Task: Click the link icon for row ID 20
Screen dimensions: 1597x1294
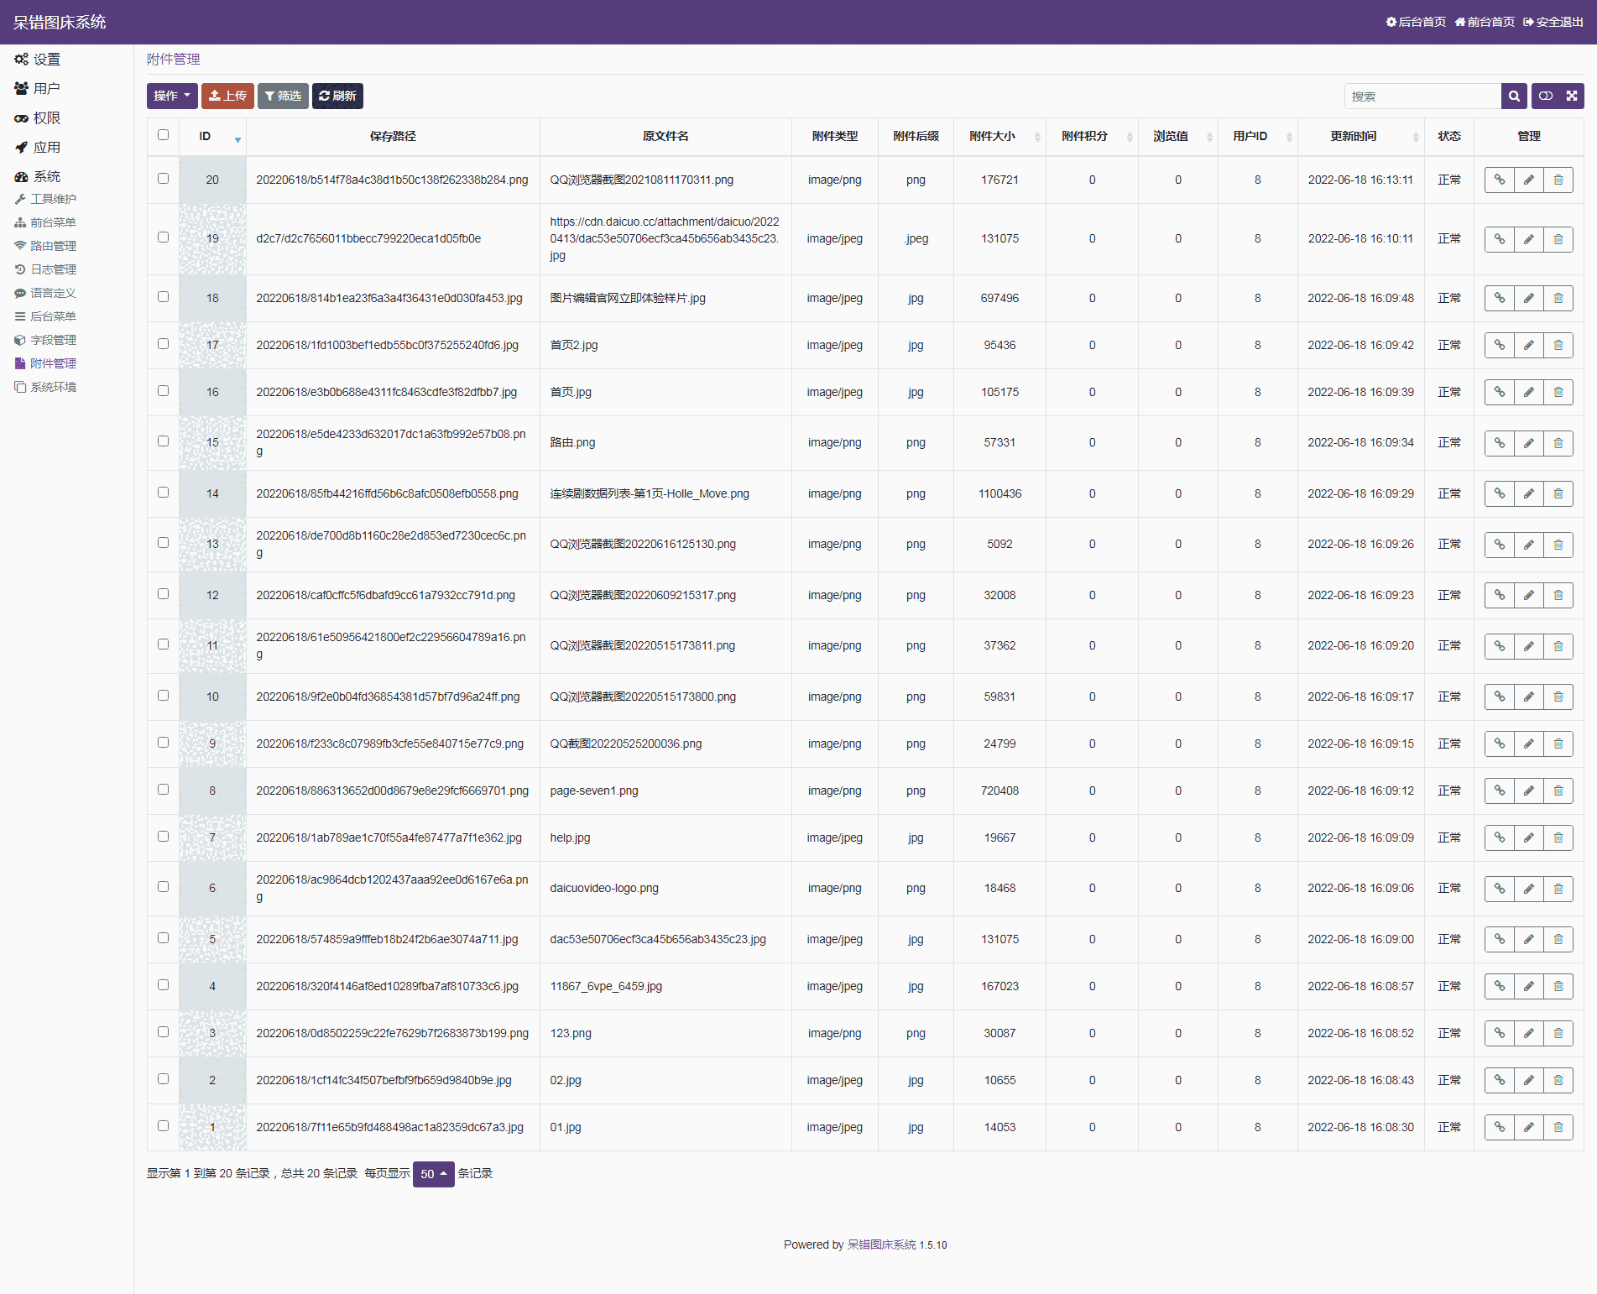Action: pos(1500,180)
